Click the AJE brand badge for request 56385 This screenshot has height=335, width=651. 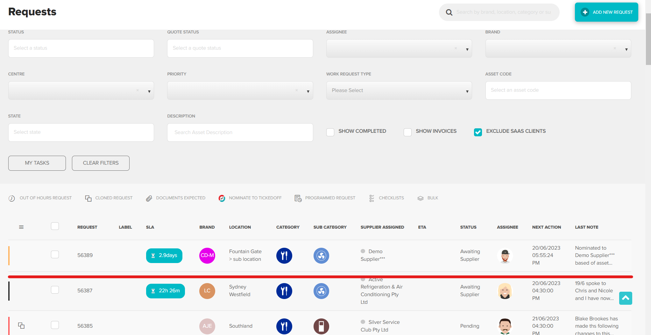[x=207, y=326]
